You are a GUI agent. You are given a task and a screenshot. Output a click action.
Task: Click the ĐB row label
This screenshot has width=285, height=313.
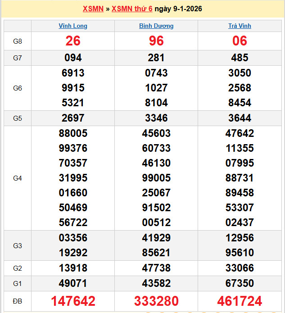(18, 300)
